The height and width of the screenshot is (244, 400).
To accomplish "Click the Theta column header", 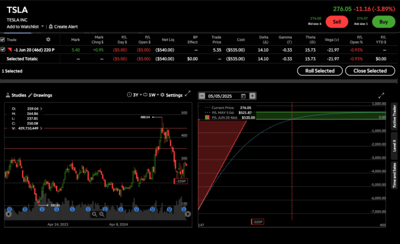I will pos(311,39).
